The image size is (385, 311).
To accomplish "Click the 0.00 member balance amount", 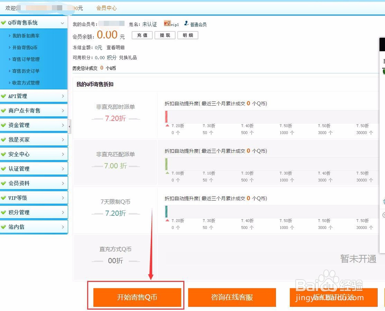I will coord(107,35).
